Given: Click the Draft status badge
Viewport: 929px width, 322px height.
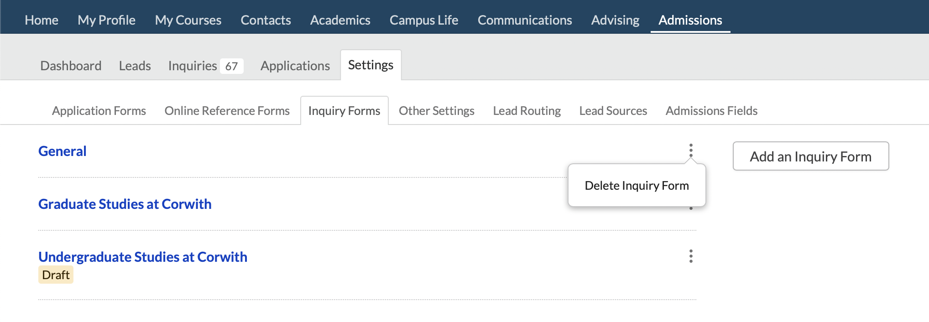Looking at the screenshot, I should click(x=56, y=275).
